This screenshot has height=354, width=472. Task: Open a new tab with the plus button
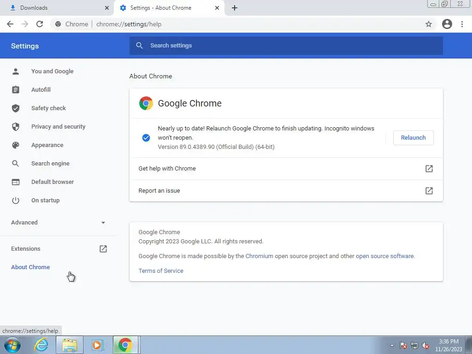click(x=235, y=8)
